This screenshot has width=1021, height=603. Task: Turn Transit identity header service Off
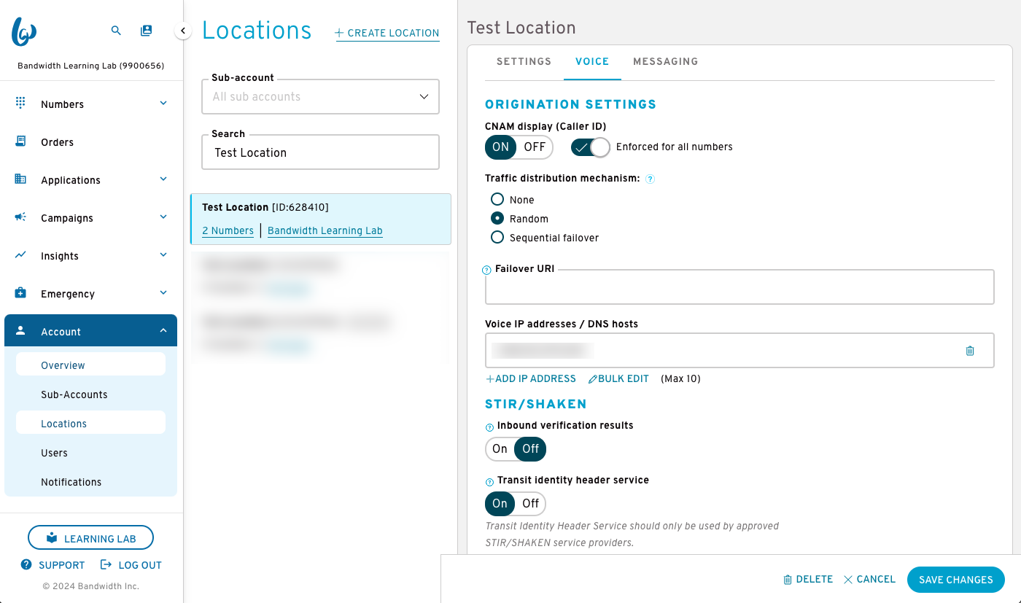click(531, 504)
